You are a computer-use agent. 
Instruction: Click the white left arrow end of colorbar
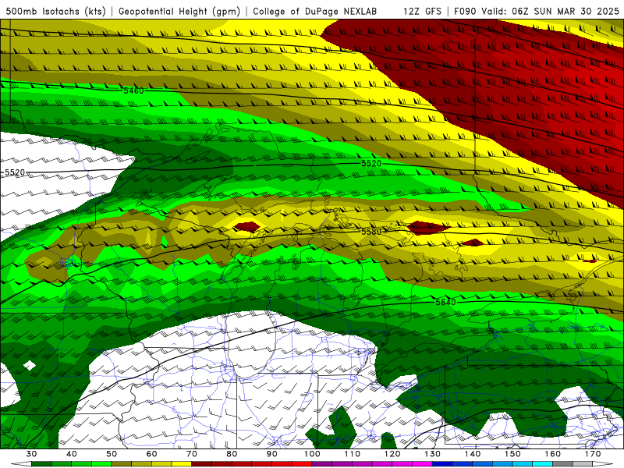tap(21, 463)
